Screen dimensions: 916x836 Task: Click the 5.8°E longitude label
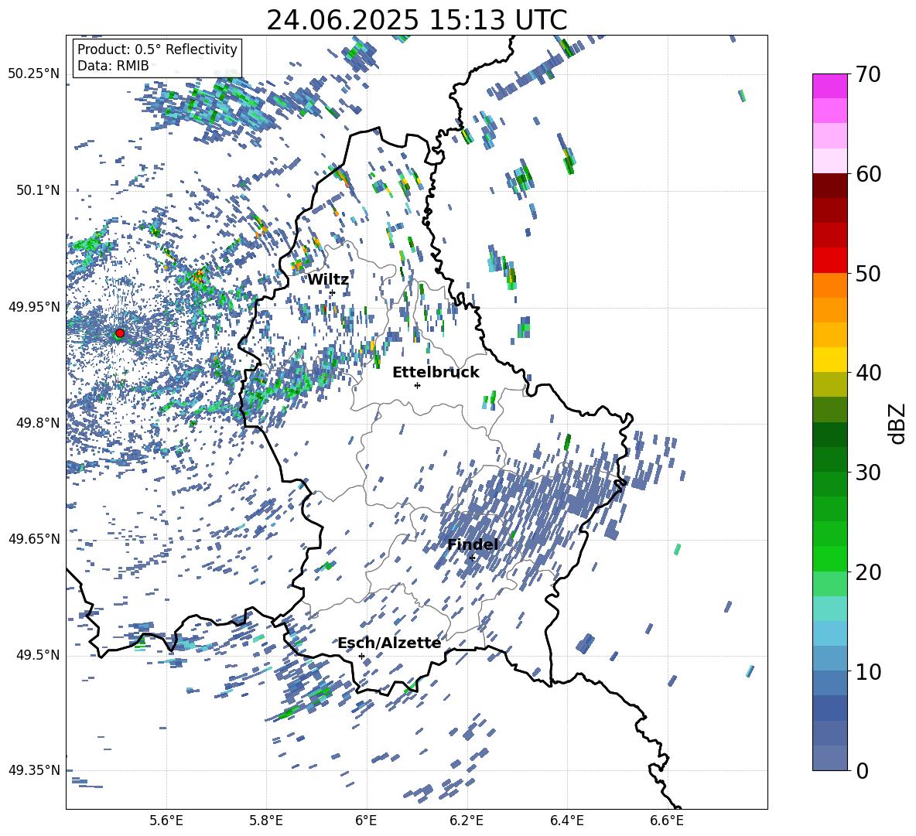click(x=266, y=821)
